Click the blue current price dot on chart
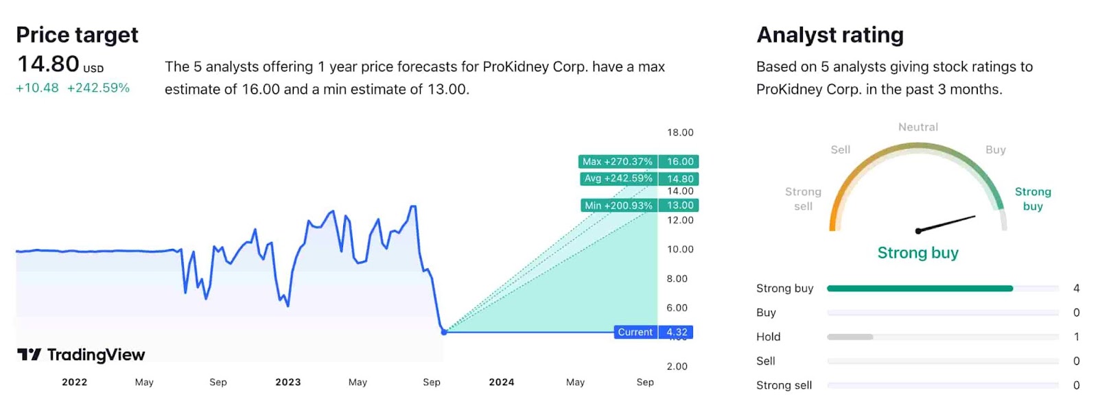1098x410 pixels. (x=444, y=332)
